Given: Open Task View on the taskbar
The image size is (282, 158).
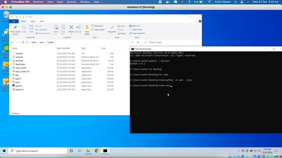Looking at the screenshot, I should (79, 151).
